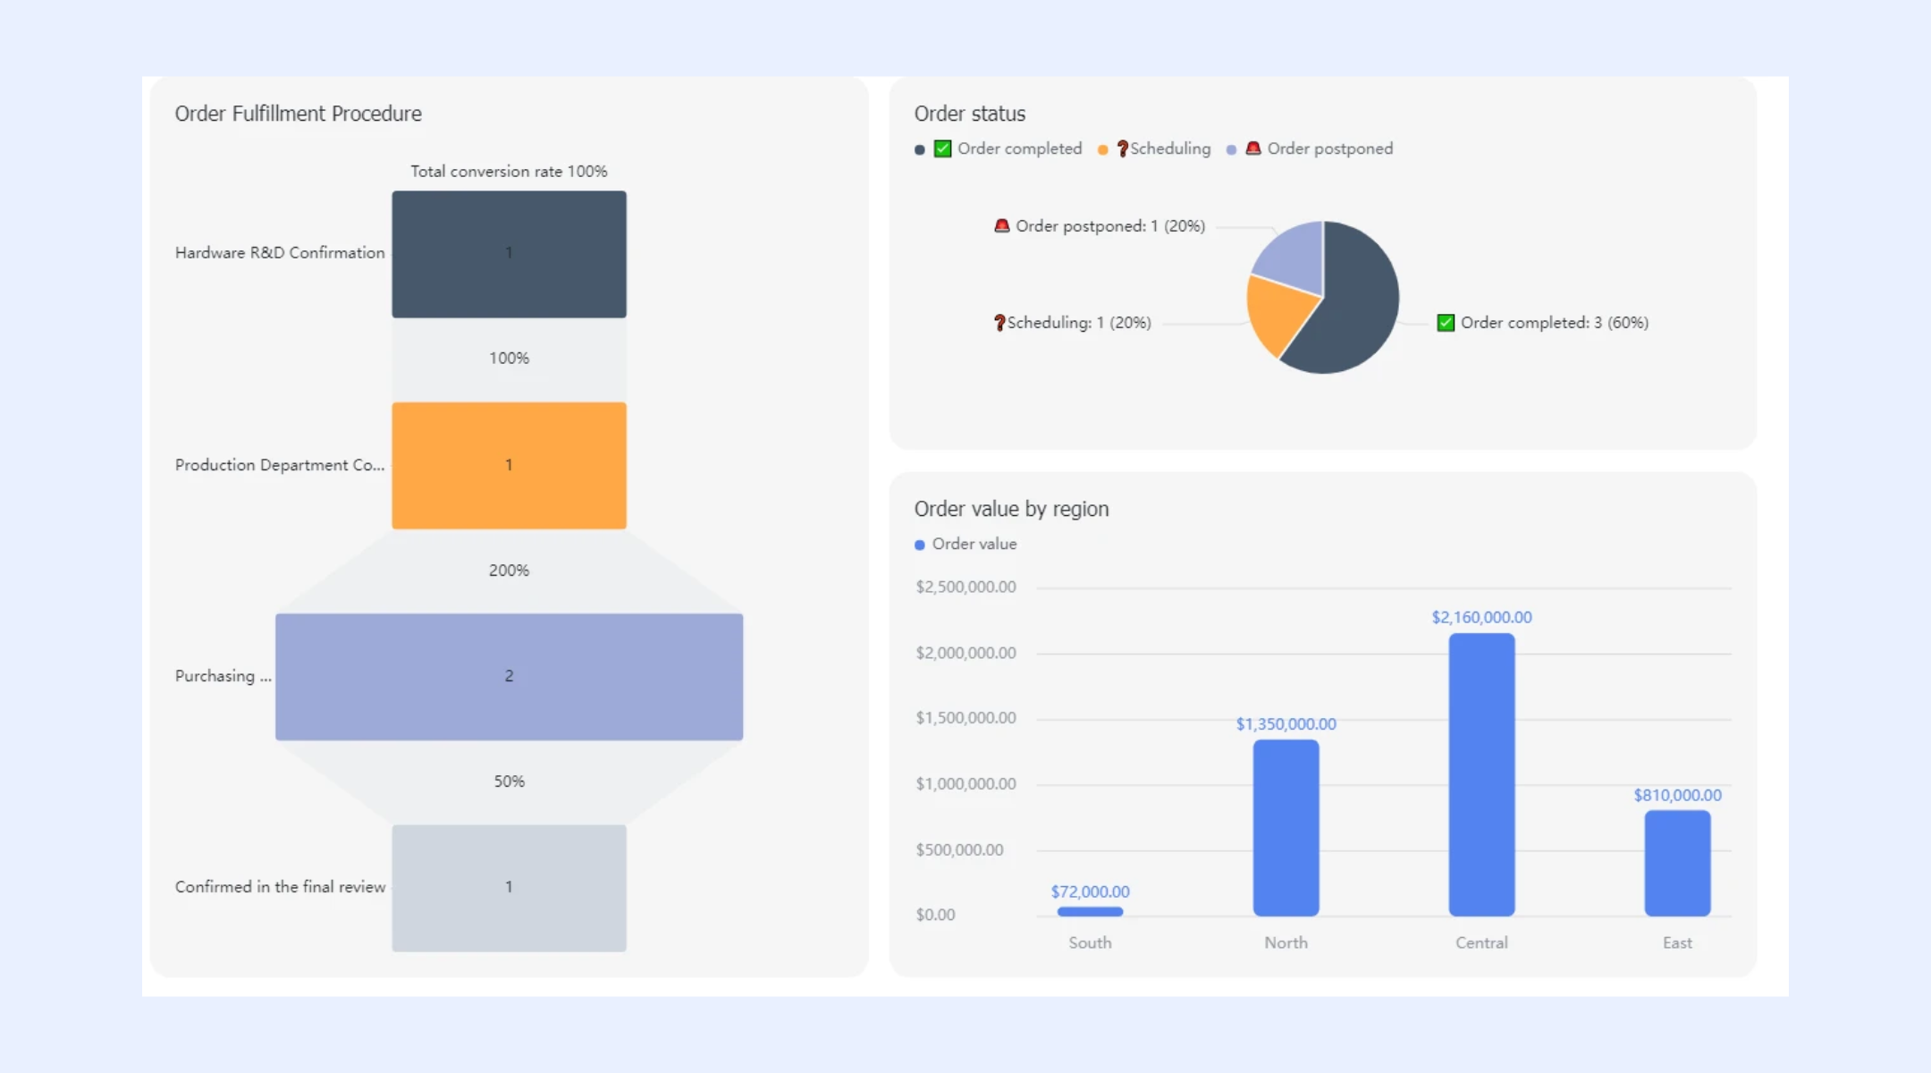Click the dark legend dot for Order completed

tap(920, 150)
